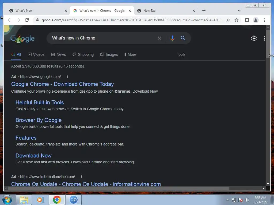Open a new tab with plus button
The height and width of the screenshot is (205, 274).
204,11
